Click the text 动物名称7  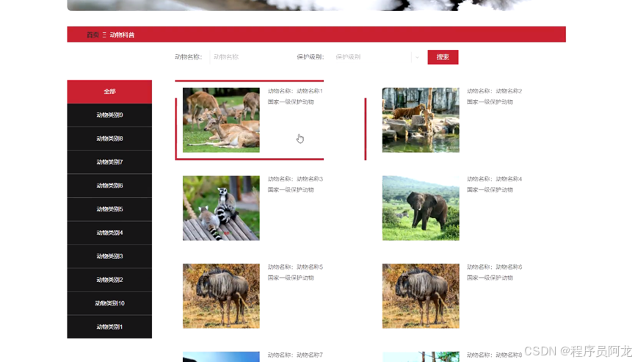[310, 355]
